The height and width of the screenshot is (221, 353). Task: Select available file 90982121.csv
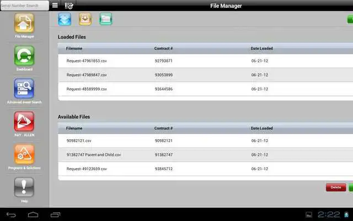click(x=79, y=140)
